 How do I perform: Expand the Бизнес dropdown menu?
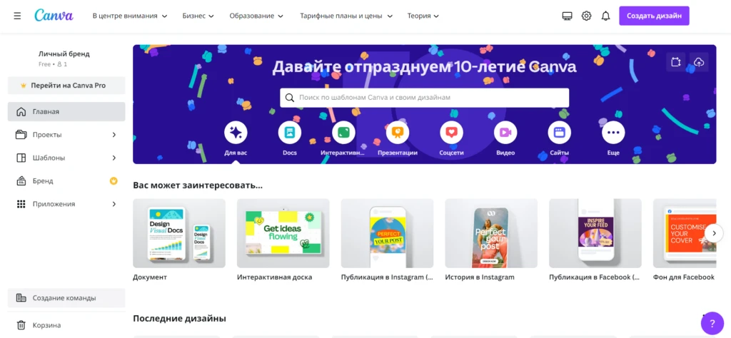(198, 16)
